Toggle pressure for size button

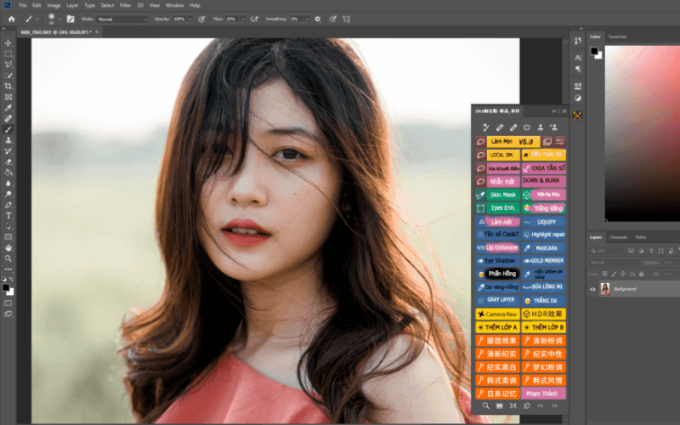333,19
